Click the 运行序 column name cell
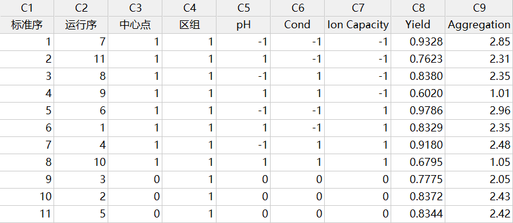 point(81,25)
